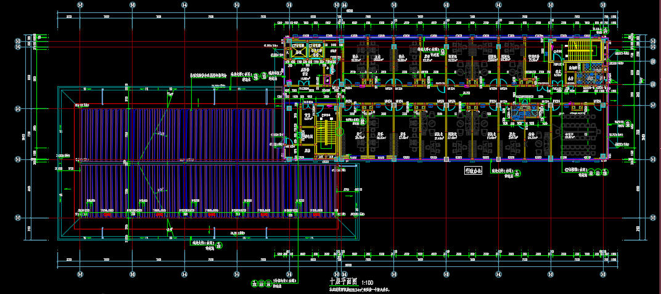Select the large green circle beside the left staircase

point(340,132)
